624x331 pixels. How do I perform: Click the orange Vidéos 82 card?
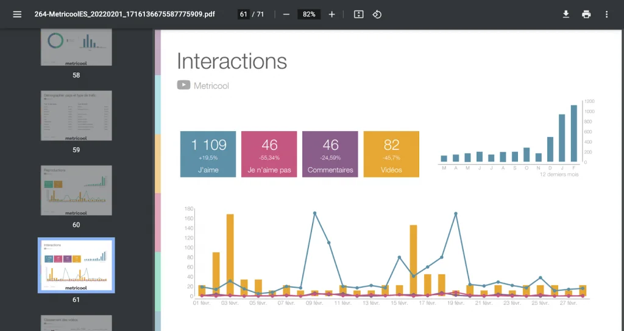(x=391, y=154)
